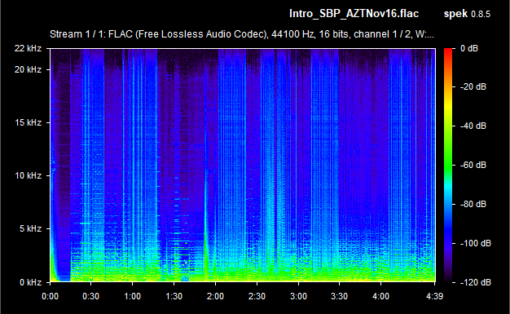The width and height of the screenshot is (510, 314).
Task: Click the 1:30 time axis marker
Action: (x=174, y=296)
